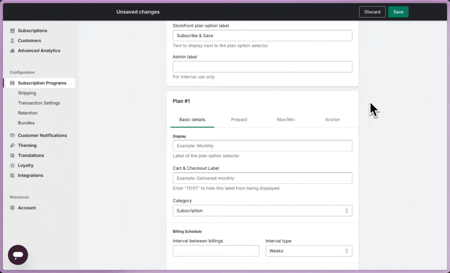The width and height of the screenshot is (450, 273).
Task: Go to Shipping settings
Action: [x=27, y=93]
